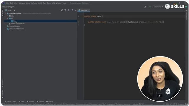Open the TODO tool window
Viewport: 189px width, 106px height.
pos(22,102)
